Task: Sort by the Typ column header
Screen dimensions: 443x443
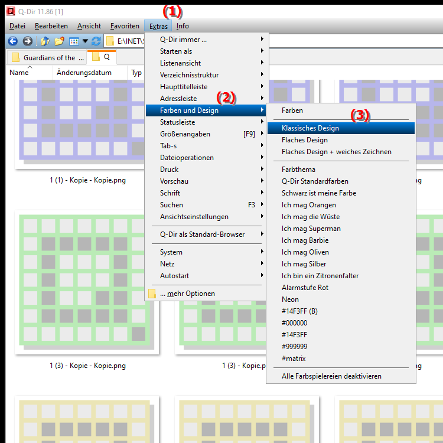Action: click(x=136, y=73)
